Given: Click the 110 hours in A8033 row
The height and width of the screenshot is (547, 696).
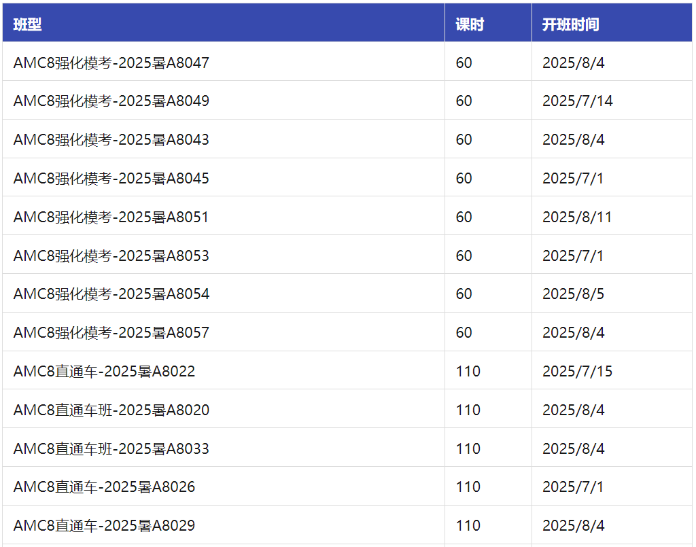Looking at the screenshot, I should pos(468,448).
